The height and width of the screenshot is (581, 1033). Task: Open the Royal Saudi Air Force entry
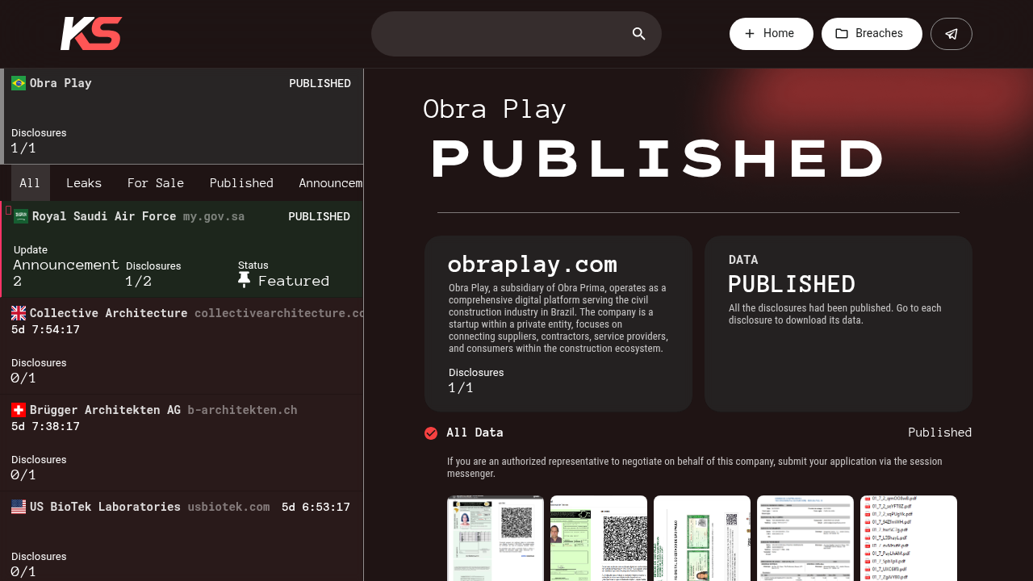click(x=182, y=249)
